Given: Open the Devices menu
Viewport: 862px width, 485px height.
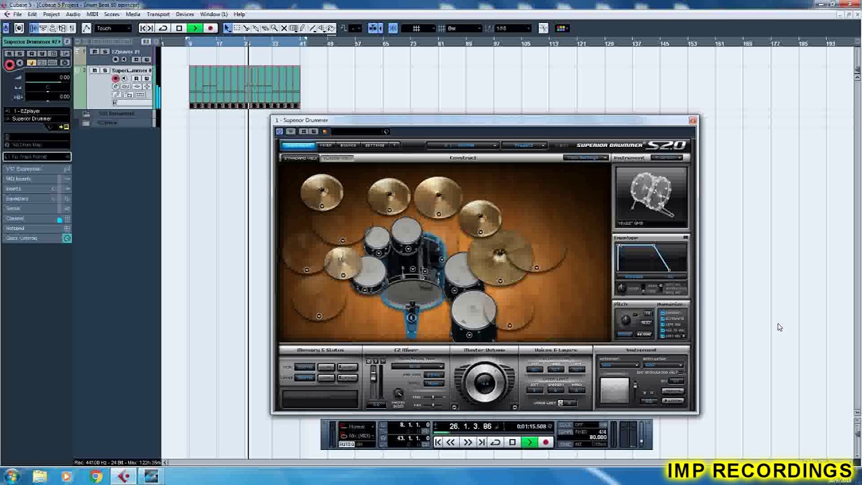Looking at the screenshot, I should (x=185, y=14).
